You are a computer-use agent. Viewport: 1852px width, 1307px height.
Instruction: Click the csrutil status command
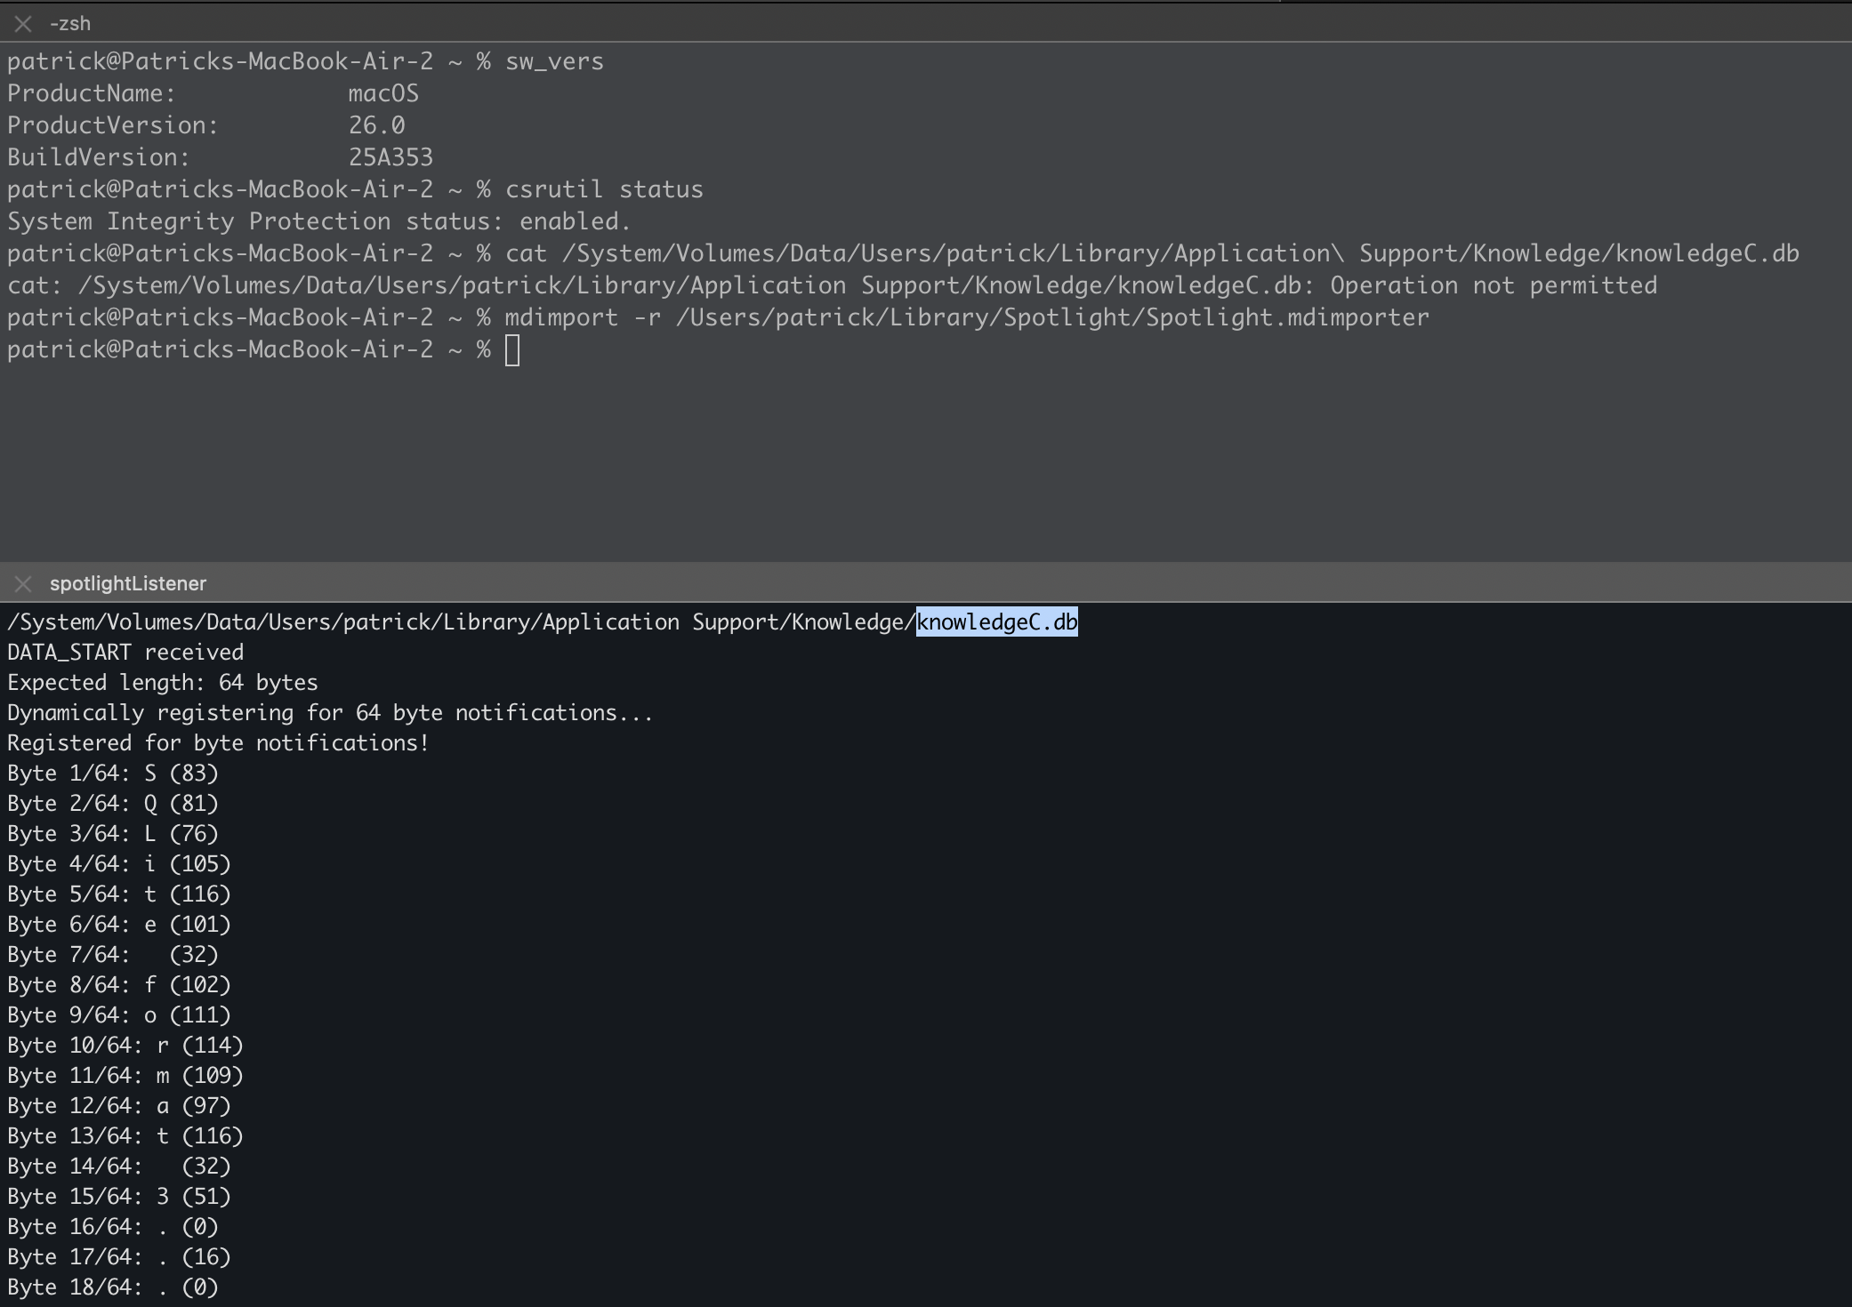[604, 190]
